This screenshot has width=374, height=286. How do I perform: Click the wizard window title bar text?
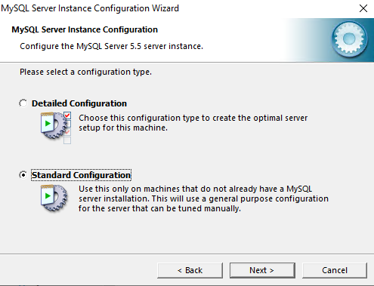click(90, 8)
